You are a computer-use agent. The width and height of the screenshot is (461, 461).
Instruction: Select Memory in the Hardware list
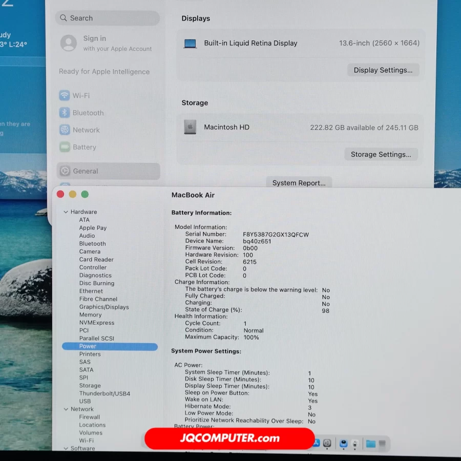point(90,315)
